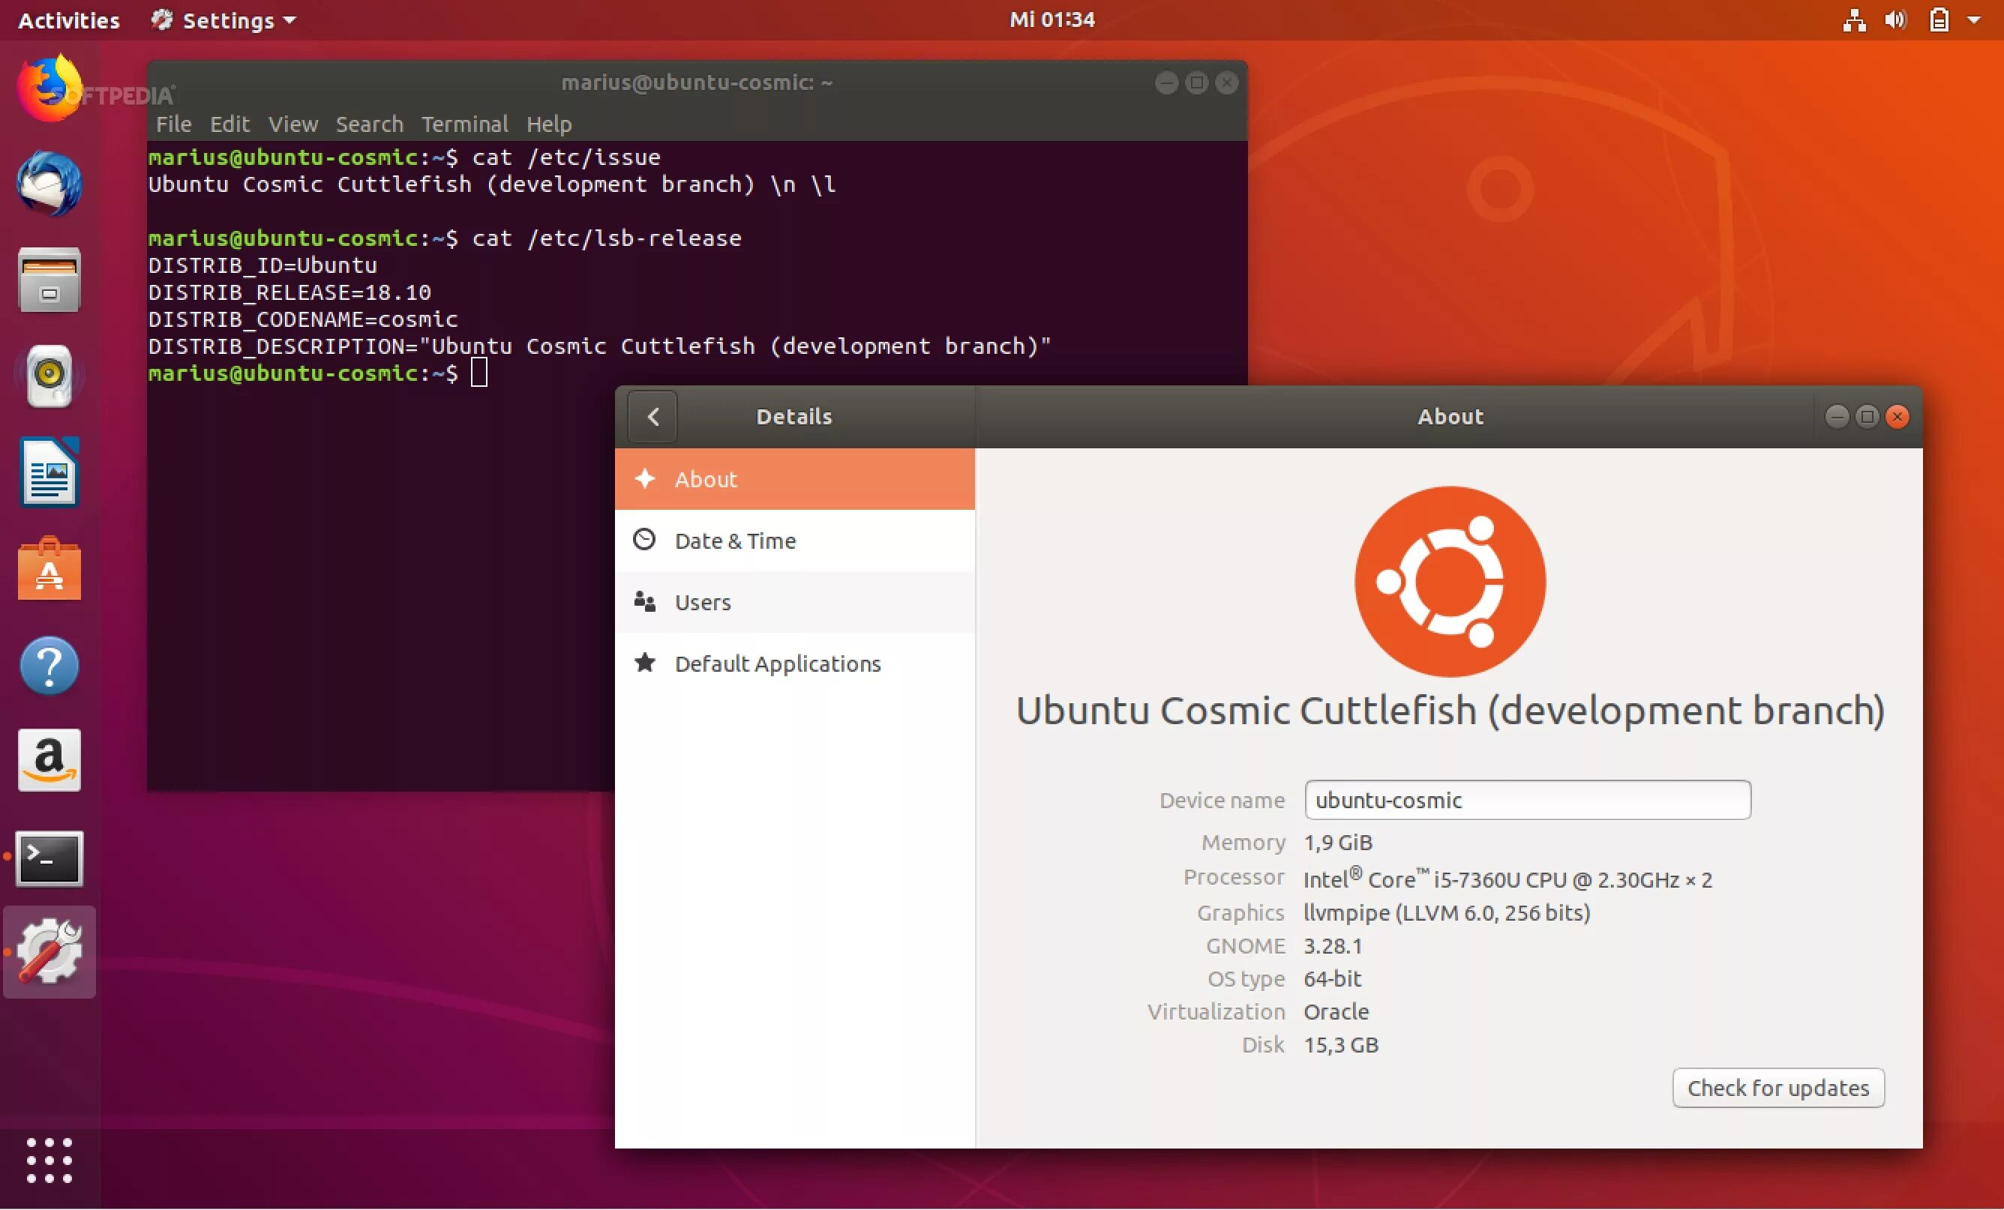Click the network manager icon in tray
The width and height of the screenshot is (2004, 1210).
coord(1851,19)
